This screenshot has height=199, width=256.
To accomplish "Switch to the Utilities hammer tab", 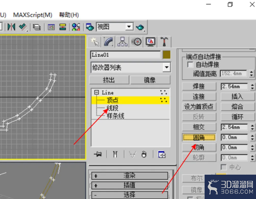I will tap(164, 42).
